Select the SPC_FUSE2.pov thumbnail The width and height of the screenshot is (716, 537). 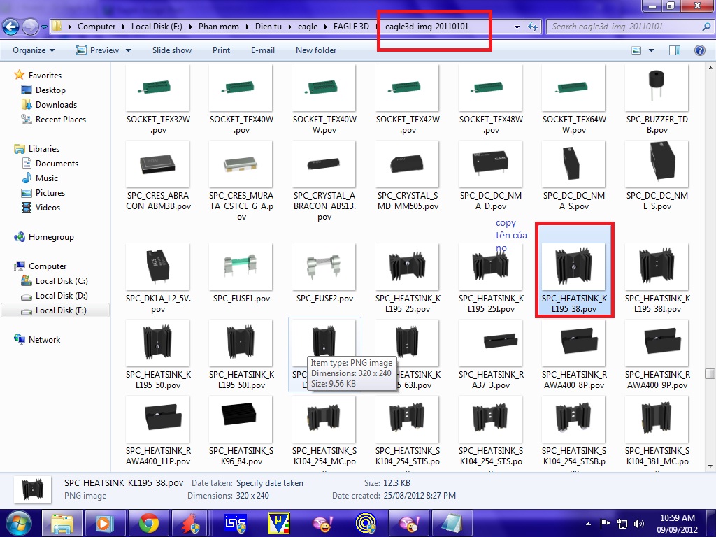[324, 266]
